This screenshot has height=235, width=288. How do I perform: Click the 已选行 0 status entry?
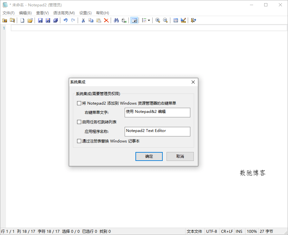point(90,232)
